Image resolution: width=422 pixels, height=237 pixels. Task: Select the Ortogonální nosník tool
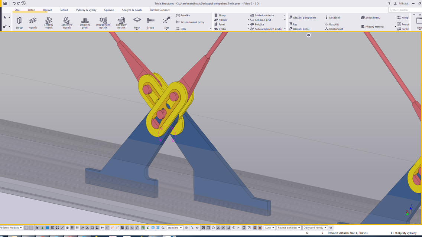103,23
